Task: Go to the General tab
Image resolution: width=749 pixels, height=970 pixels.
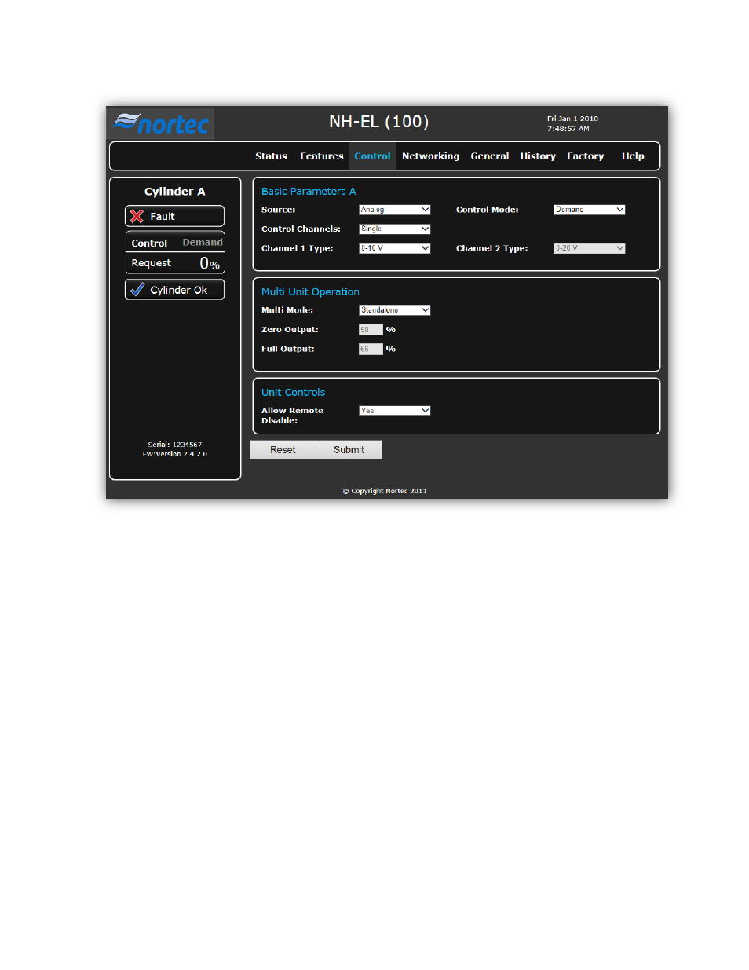Action: [x=490, y=156]
